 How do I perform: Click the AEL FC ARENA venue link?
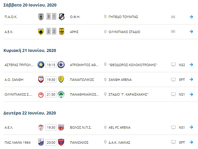pyautogui.click(x=119, y=127)
